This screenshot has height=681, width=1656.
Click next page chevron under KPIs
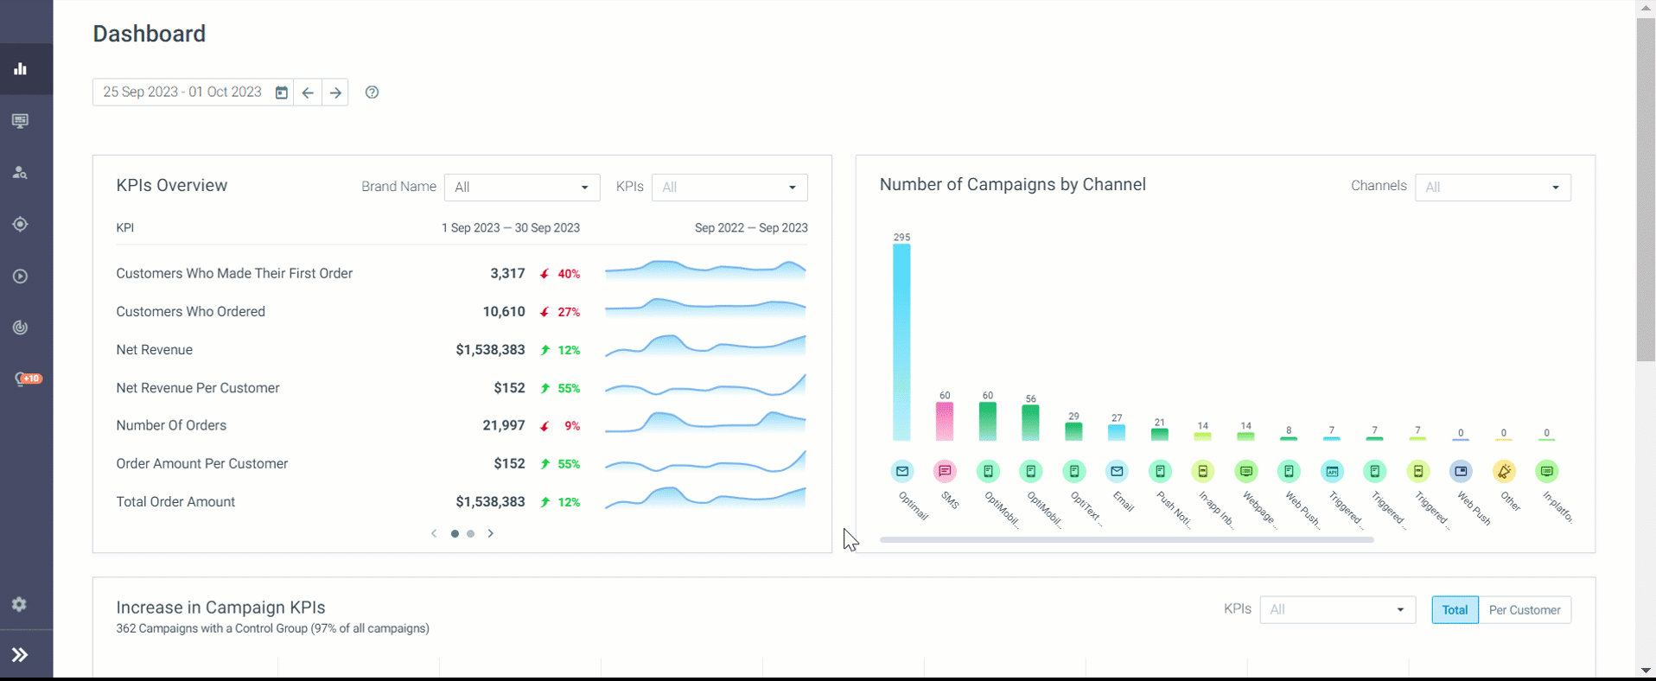(491, 534)
